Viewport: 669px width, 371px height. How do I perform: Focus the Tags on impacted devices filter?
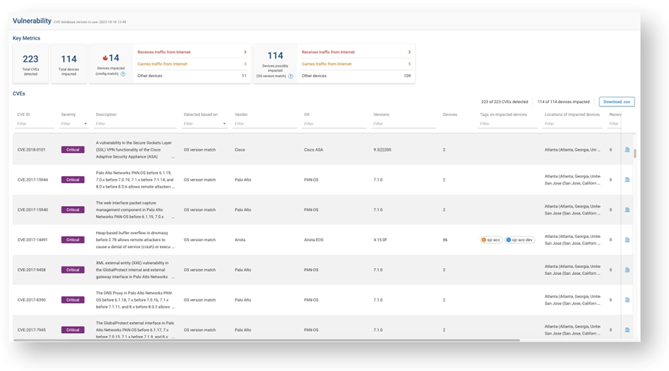(508, 124)
